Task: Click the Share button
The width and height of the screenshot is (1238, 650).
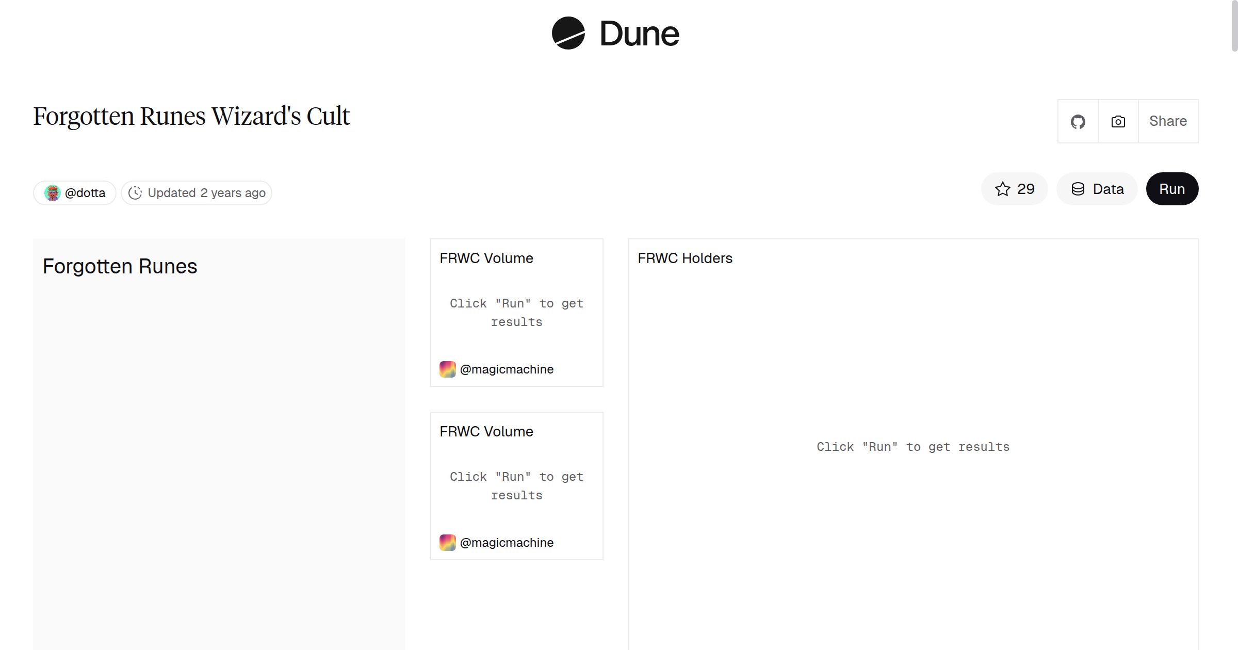Action: (1168, 121)
